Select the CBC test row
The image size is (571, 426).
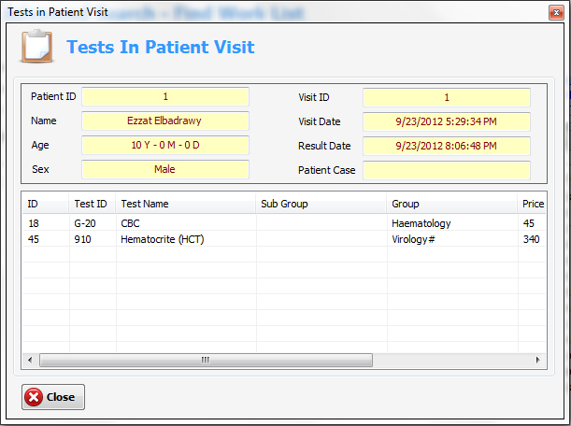(284, 223)
